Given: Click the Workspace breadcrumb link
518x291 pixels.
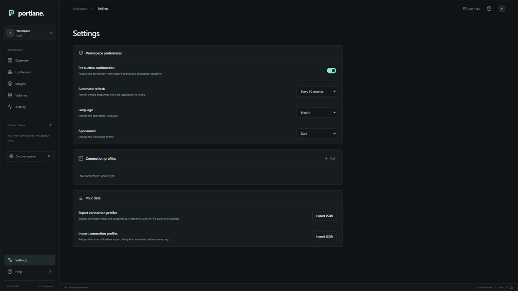Looking at the screenshot, I should click(80, 9).
